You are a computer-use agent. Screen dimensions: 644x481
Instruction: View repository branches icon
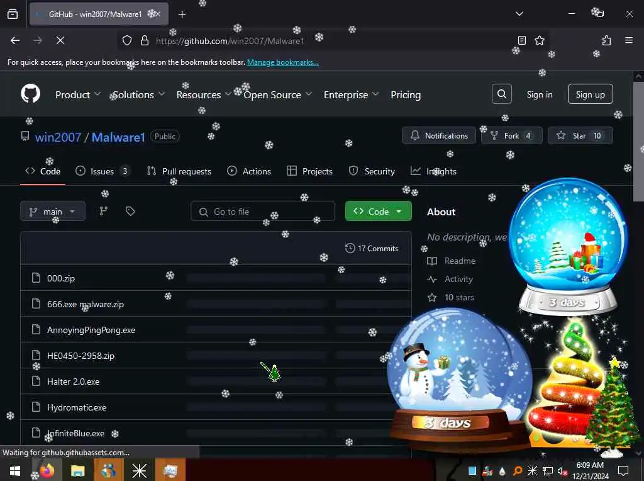tap(104, 211)
